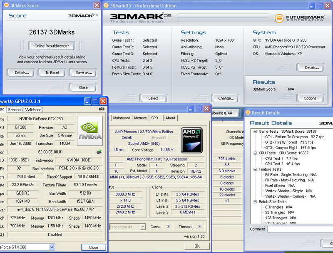Minimize the 3DMark05 Professional Edition window
Viewport: 333px width, 253px height.
(311, 6)
